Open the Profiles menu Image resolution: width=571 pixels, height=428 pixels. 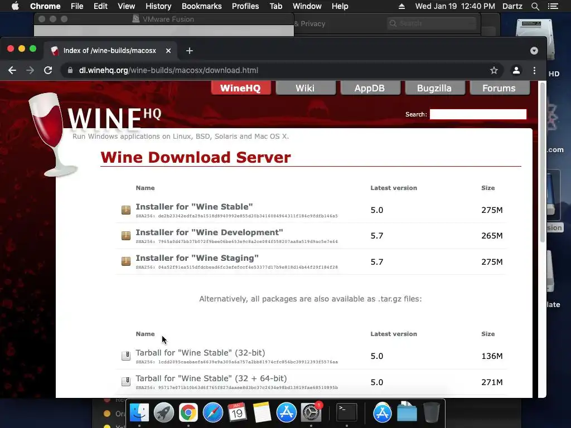[245, 6]
